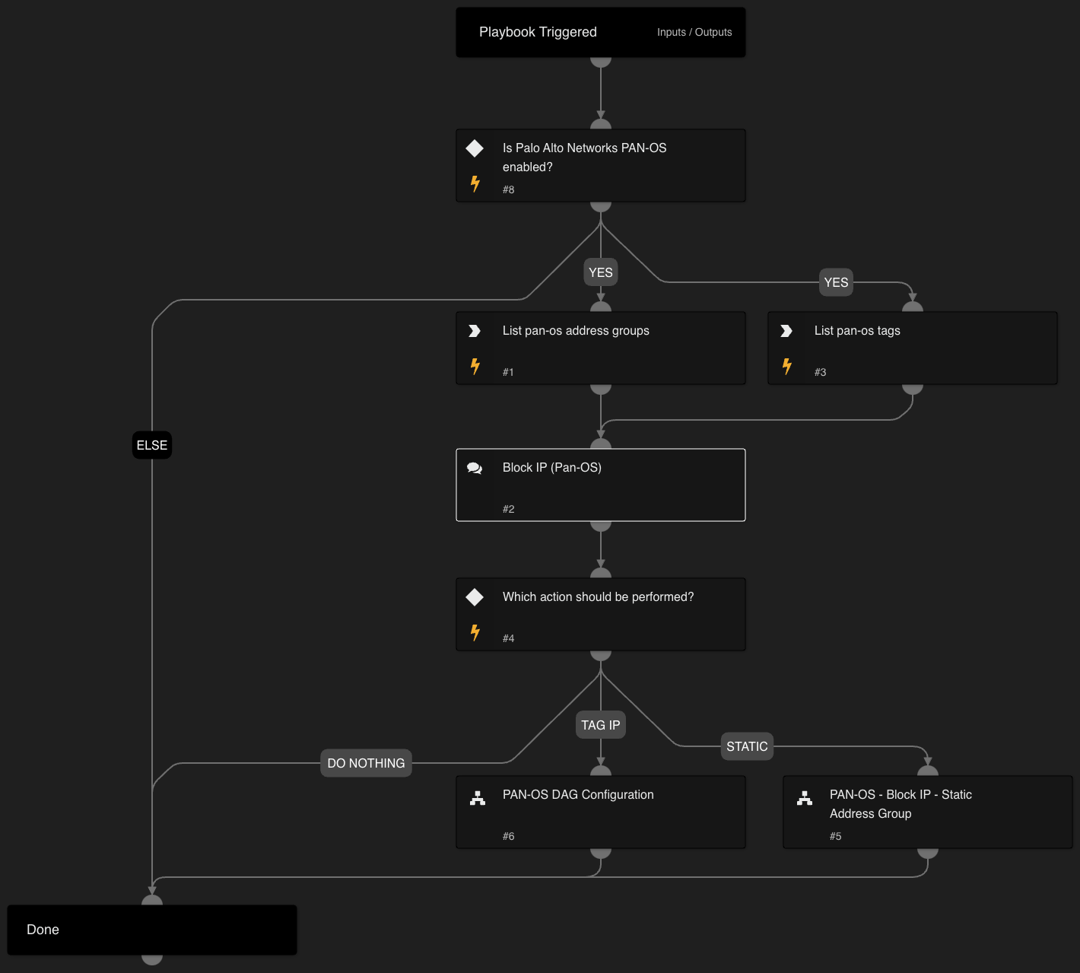
Task: Select the ELSE branch label
Action: pyautogui.click(x=152, y=445)
